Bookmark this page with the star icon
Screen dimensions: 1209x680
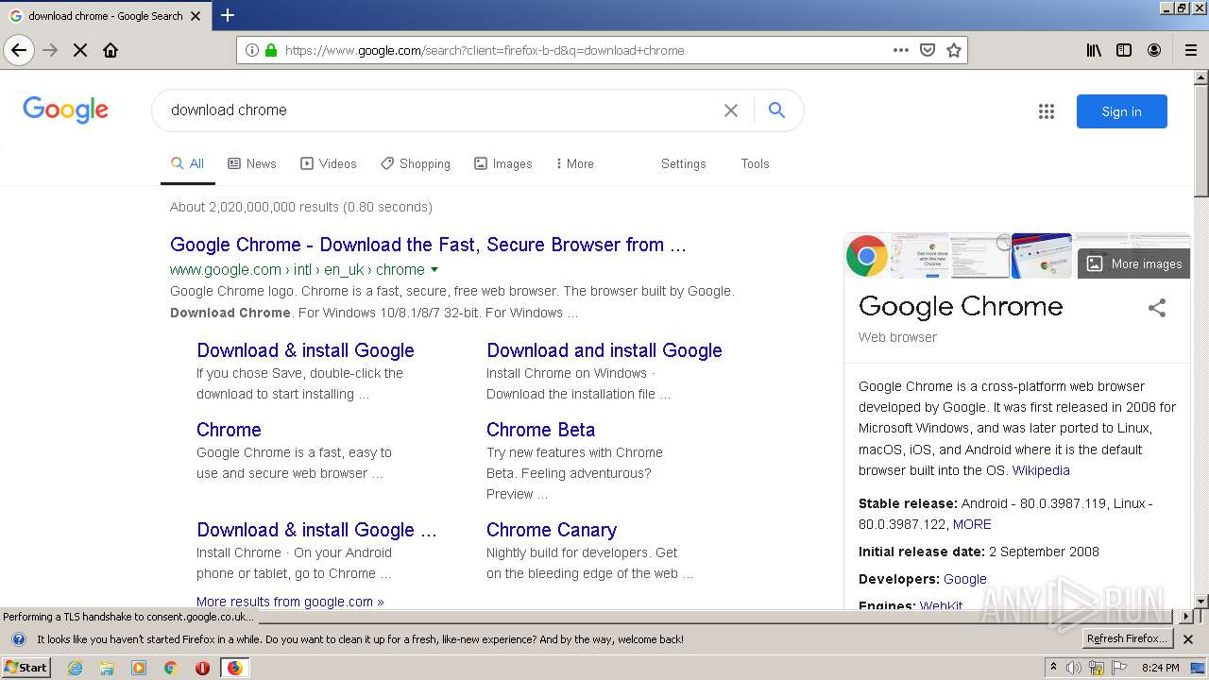954,50
